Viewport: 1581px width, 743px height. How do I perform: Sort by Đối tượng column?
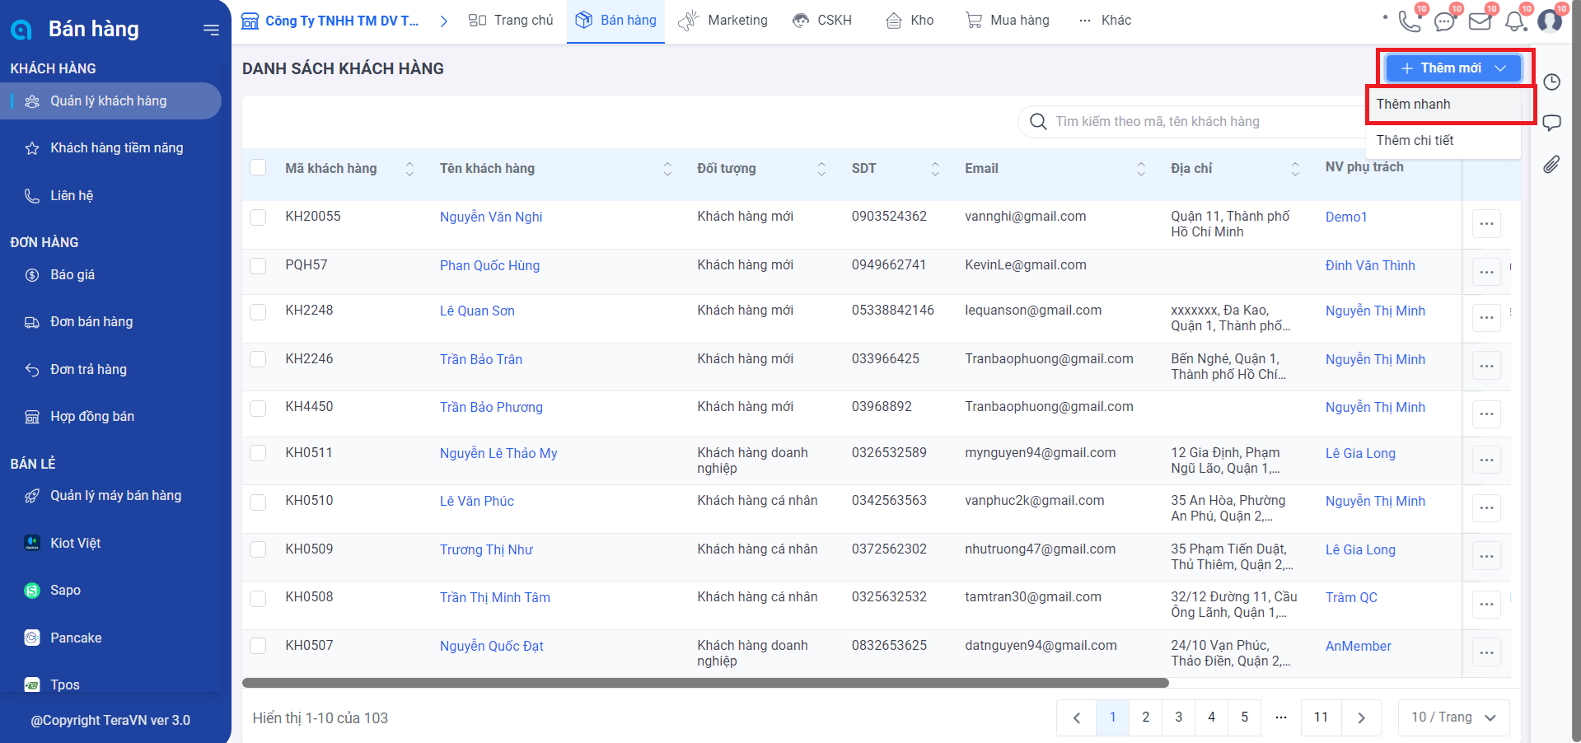[x=821, y=169]
